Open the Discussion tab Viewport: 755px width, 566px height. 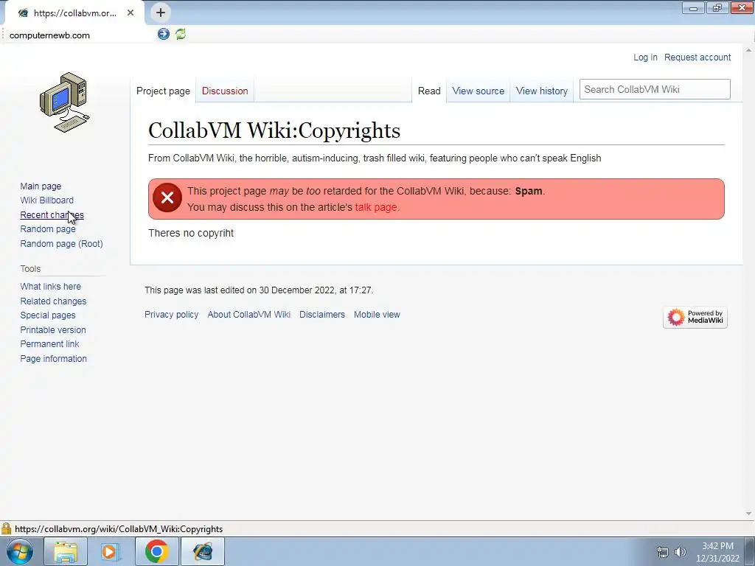click(x=225, y=91)
